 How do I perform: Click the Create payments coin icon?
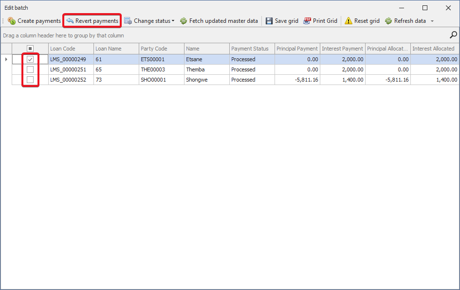pos(12,21)
